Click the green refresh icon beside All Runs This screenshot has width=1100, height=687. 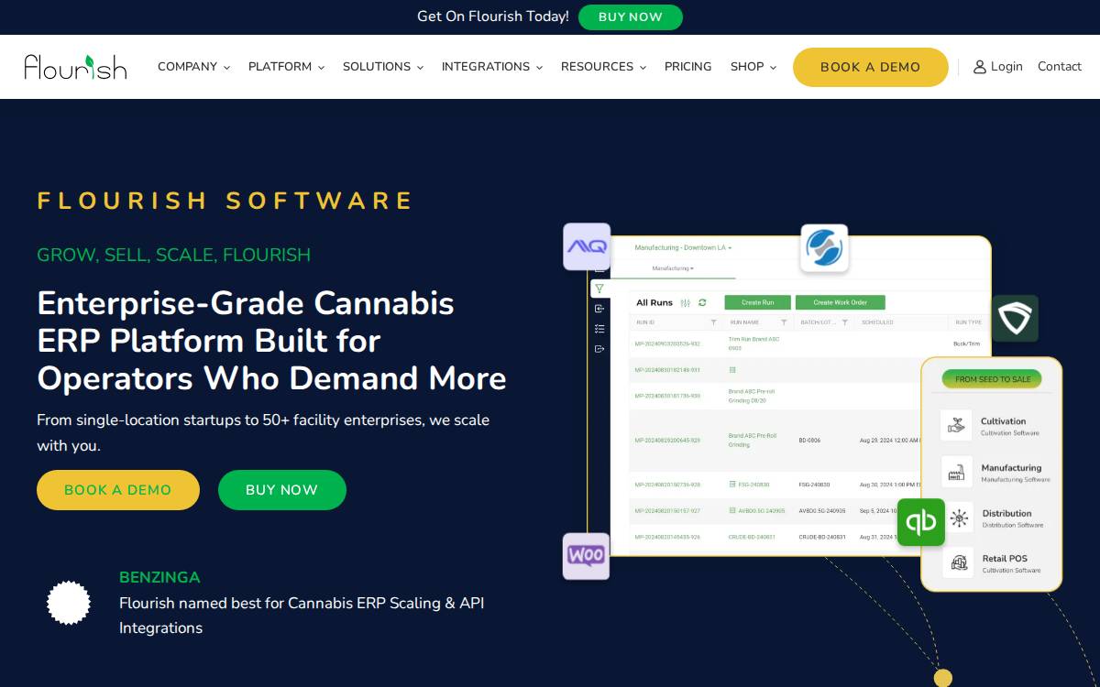[x=702, y=302]
